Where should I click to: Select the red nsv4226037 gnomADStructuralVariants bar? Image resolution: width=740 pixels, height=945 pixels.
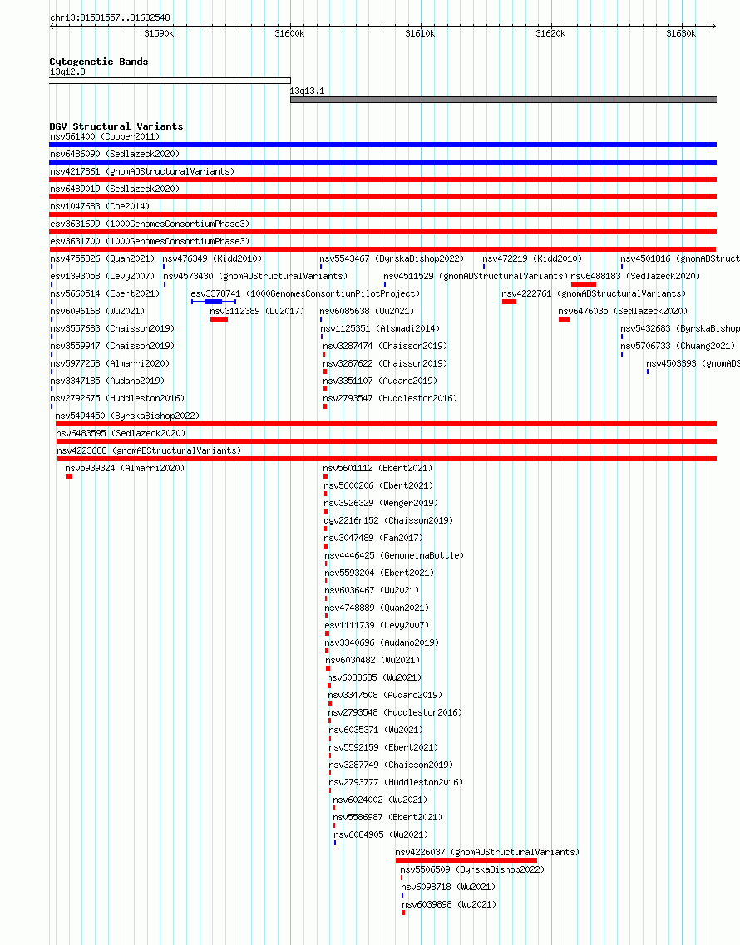pos(466,860)
